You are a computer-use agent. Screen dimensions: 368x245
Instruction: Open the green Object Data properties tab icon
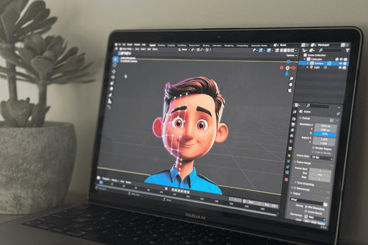click(287, 173)
